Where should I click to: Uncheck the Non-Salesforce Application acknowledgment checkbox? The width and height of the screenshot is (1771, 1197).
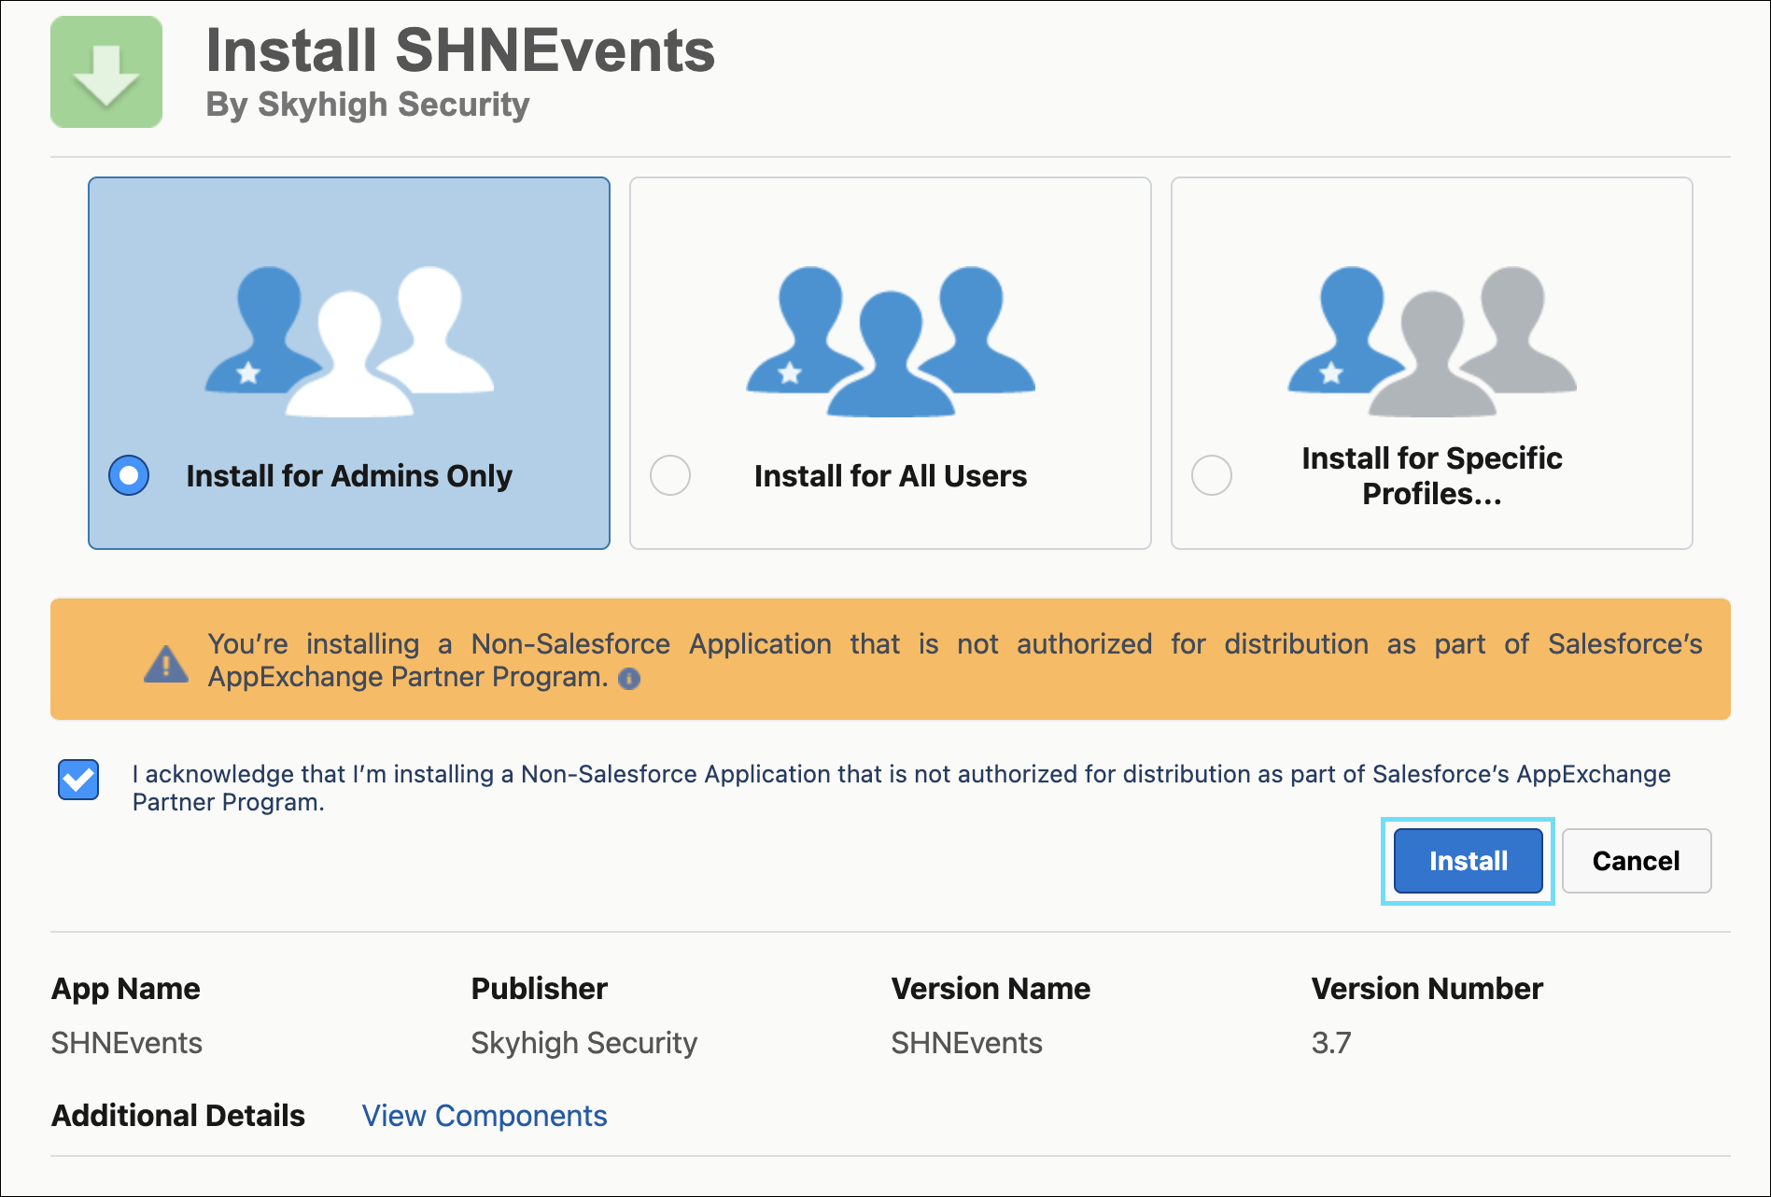[78, 780]
